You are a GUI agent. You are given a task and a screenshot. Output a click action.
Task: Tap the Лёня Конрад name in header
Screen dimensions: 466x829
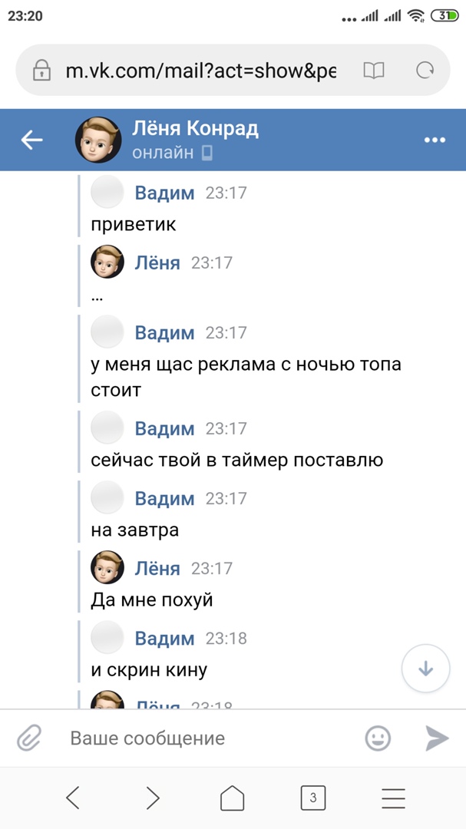[195, 129]
